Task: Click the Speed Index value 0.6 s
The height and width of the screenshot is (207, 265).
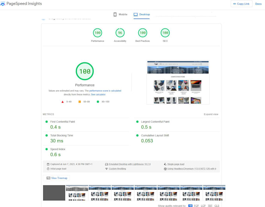Action: 55,155
